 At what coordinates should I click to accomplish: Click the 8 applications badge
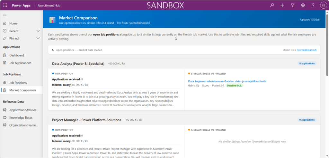point(307,63)
